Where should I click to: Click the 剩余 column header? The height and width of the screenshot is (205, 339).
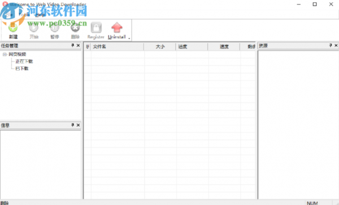click(x=248, y=47)
